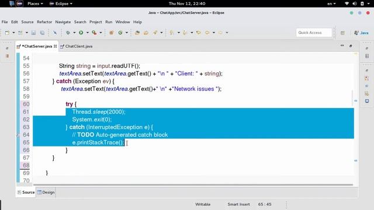Open the Project menu

[x=96, y=22]
